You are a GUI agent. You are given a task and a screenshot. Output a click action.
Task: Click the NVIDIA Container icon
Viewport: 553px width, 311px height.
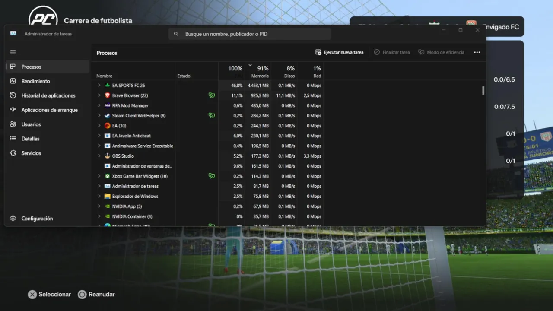107,216
